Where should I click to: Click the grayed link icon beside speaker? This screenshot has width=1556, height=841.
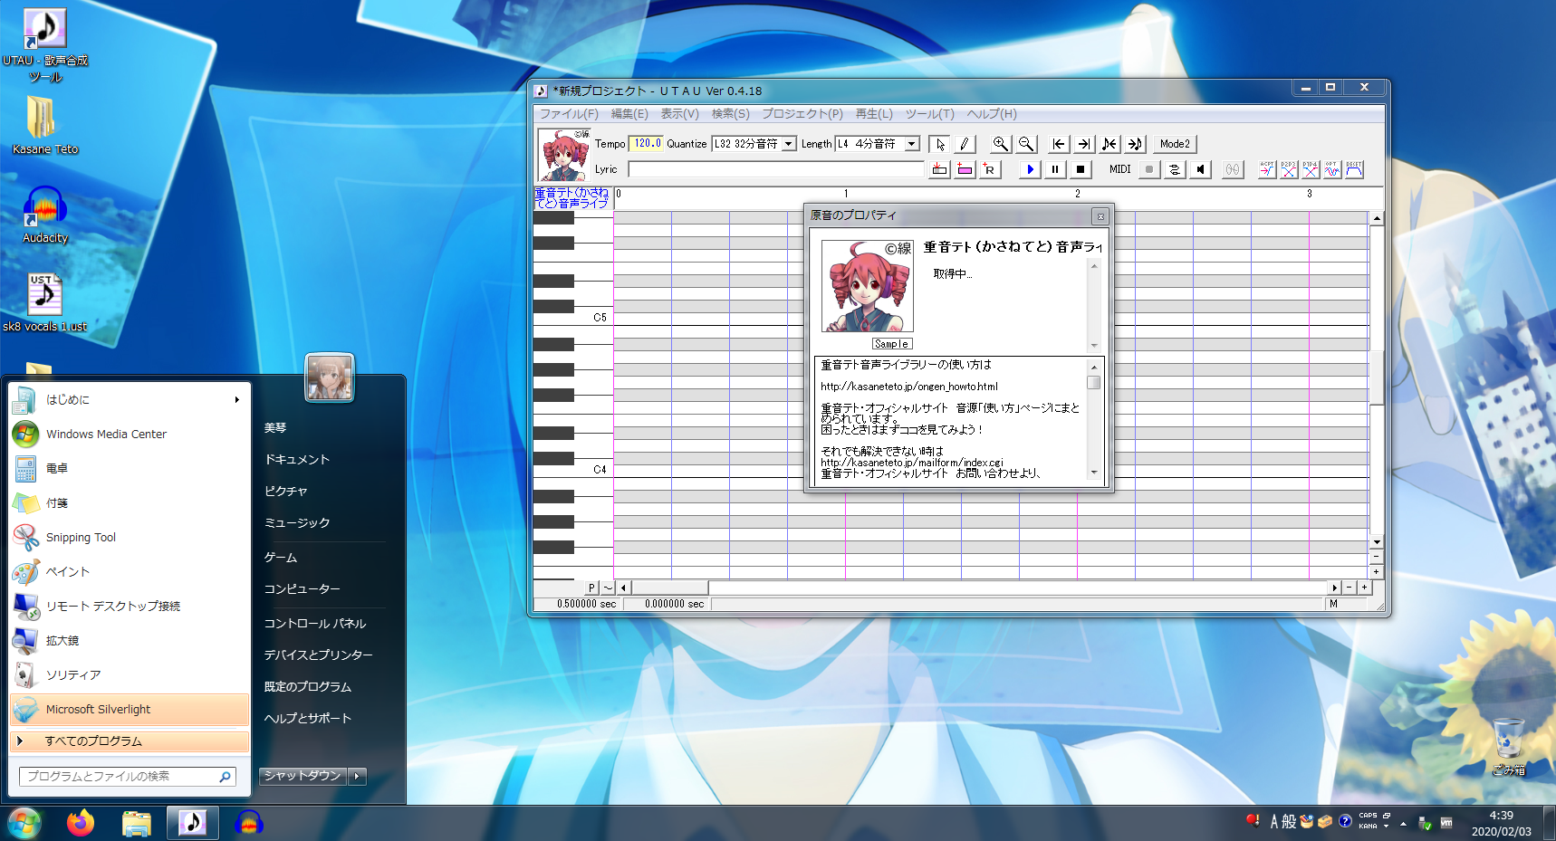coord(1233,169)
